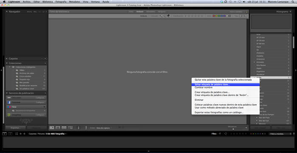Click the main window display icon in filmstrip bar
Viewport: 297px width, 153px height.
click(4, 134)
